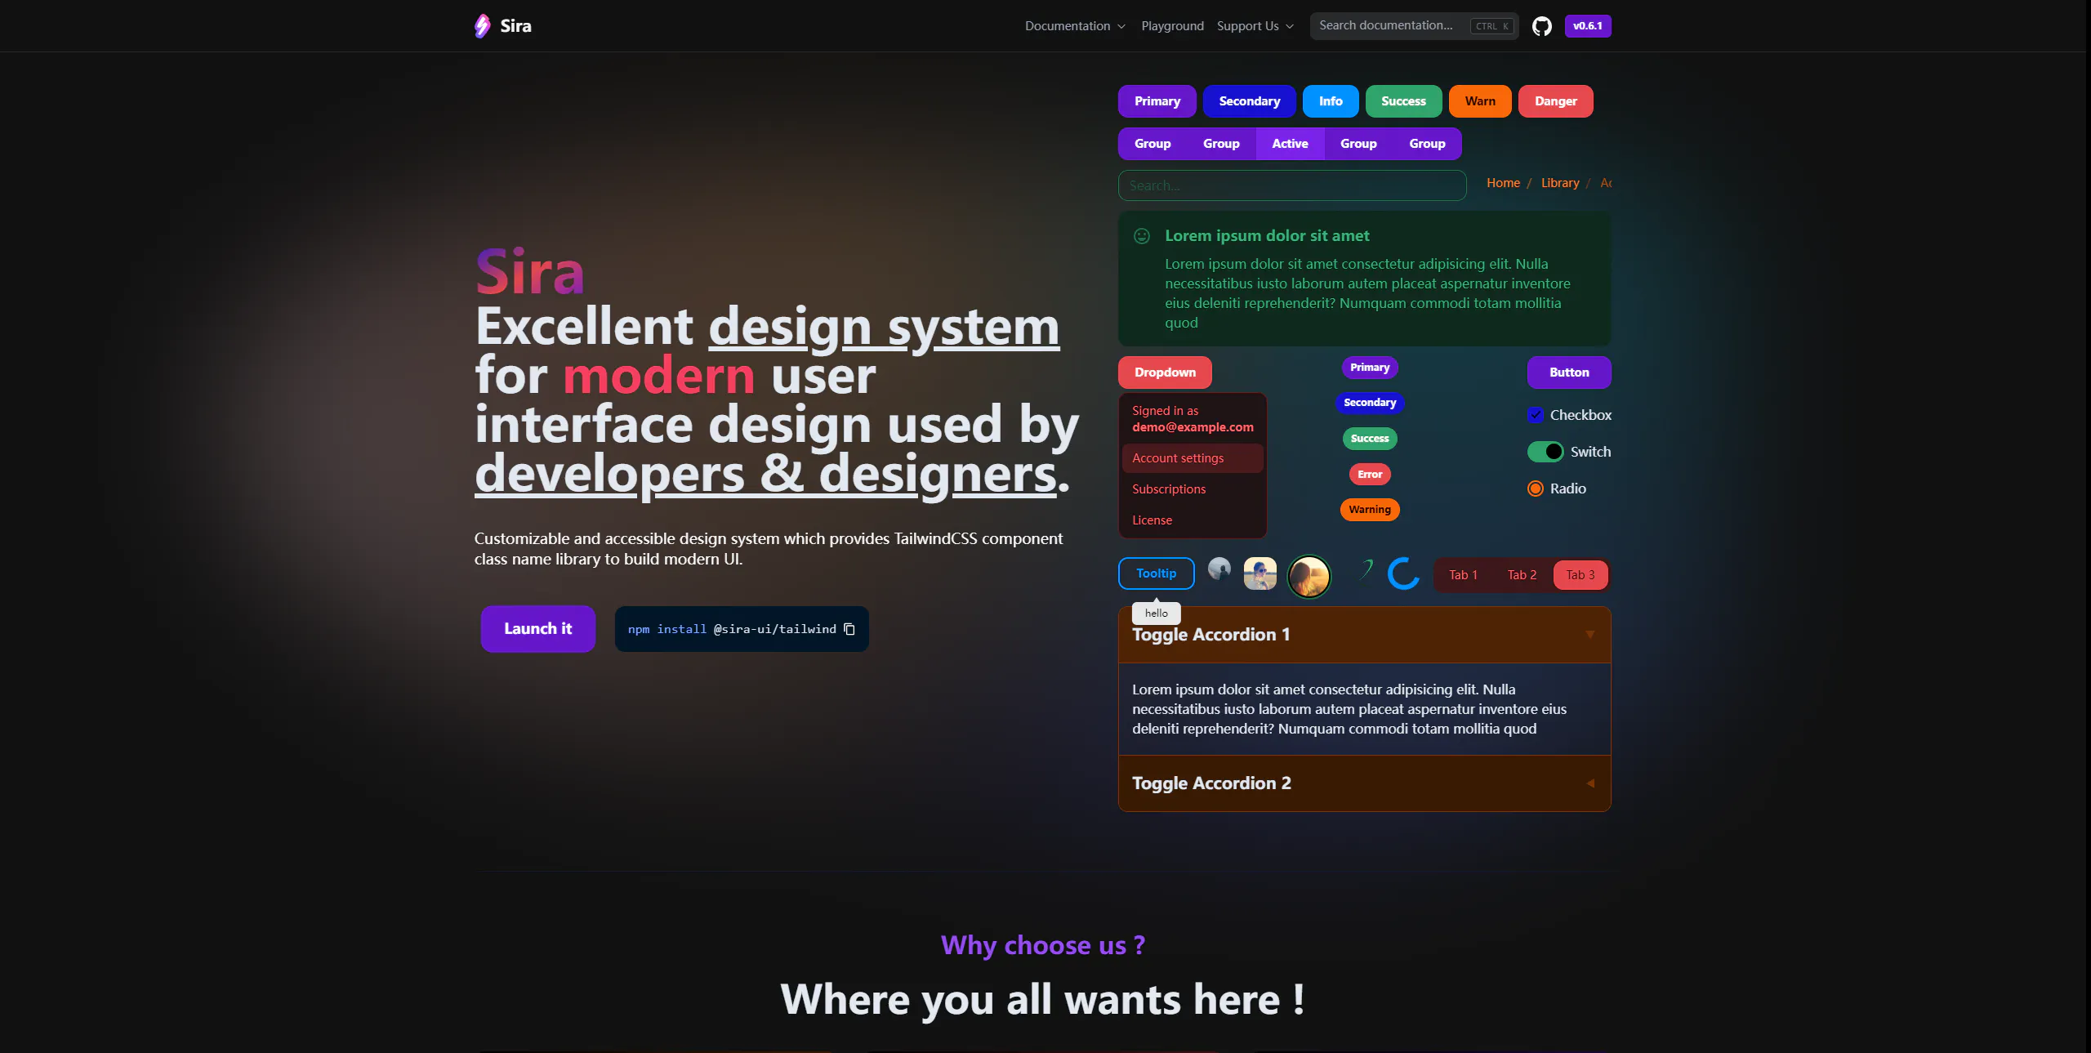This screenshot has height=1053, width=2091.
Task: Click the last Group button
Action: pos(1427,144)
